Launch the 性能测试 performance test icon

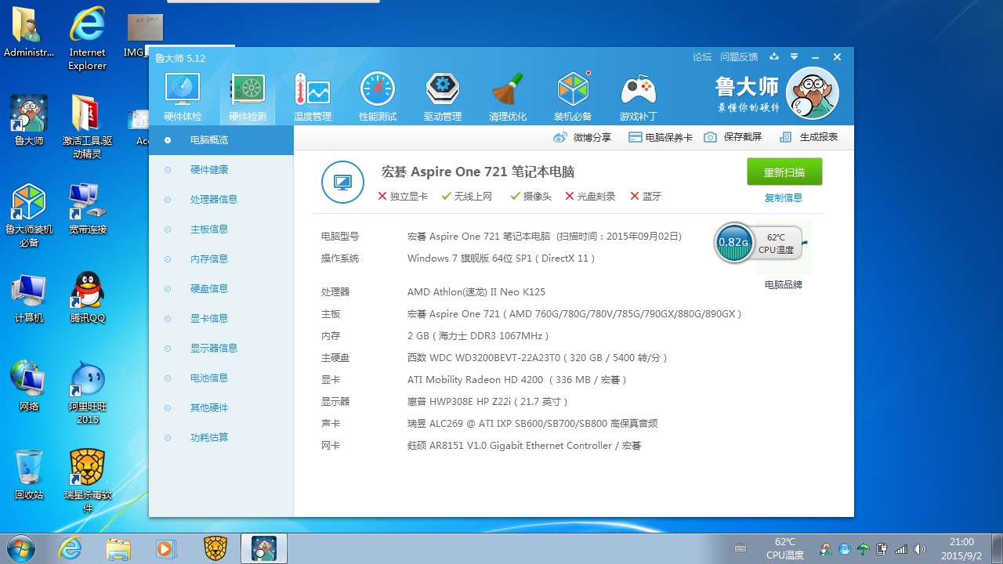[378, 97]
